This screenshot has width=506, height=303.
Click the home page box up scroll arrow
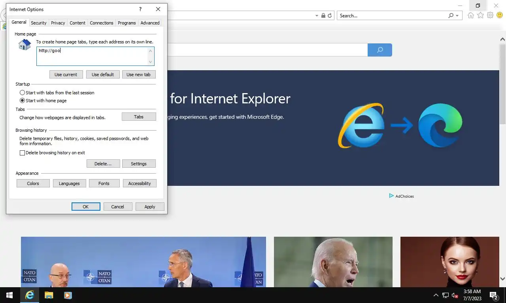coord(151,50)
